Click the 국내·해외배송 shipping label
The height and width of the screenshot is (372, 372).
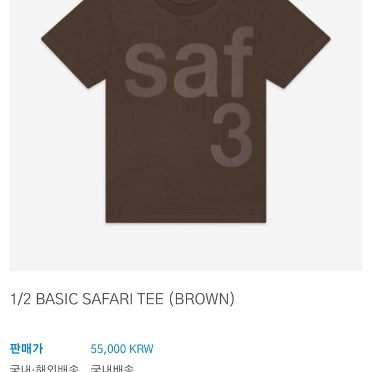pos(44,368)
